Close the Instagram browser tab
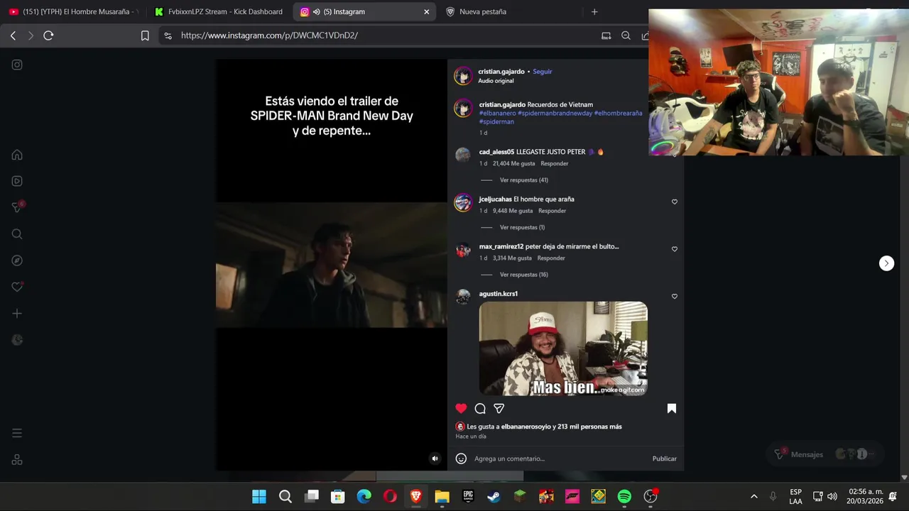 click(x=427, y=11)
